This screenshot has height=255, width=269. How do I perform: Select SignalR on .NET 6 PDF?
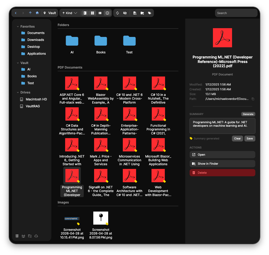tap(101, 176)
